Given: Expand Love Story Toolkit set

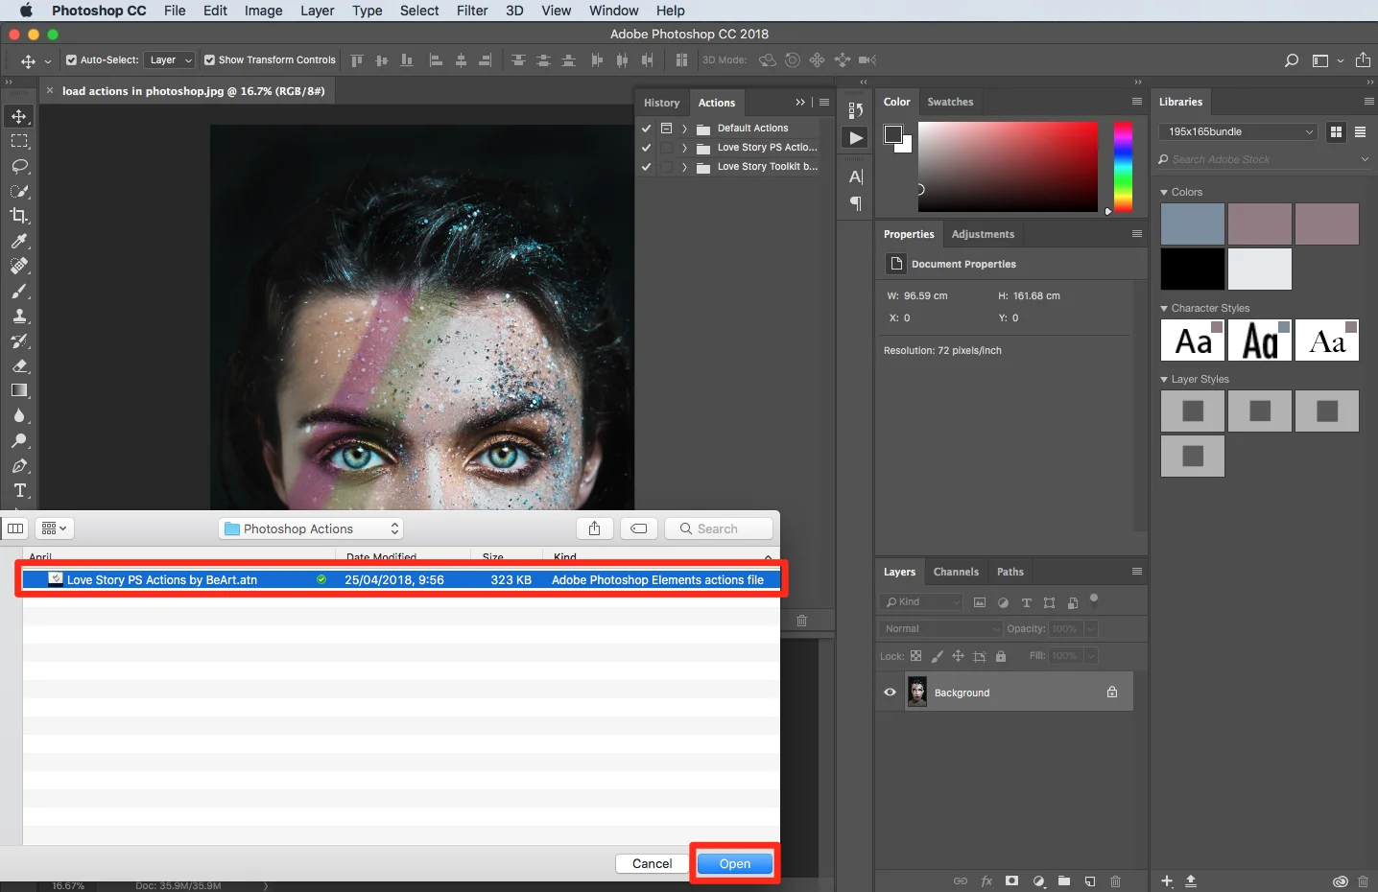Looking at the screenshot, I should coord(684,167).
